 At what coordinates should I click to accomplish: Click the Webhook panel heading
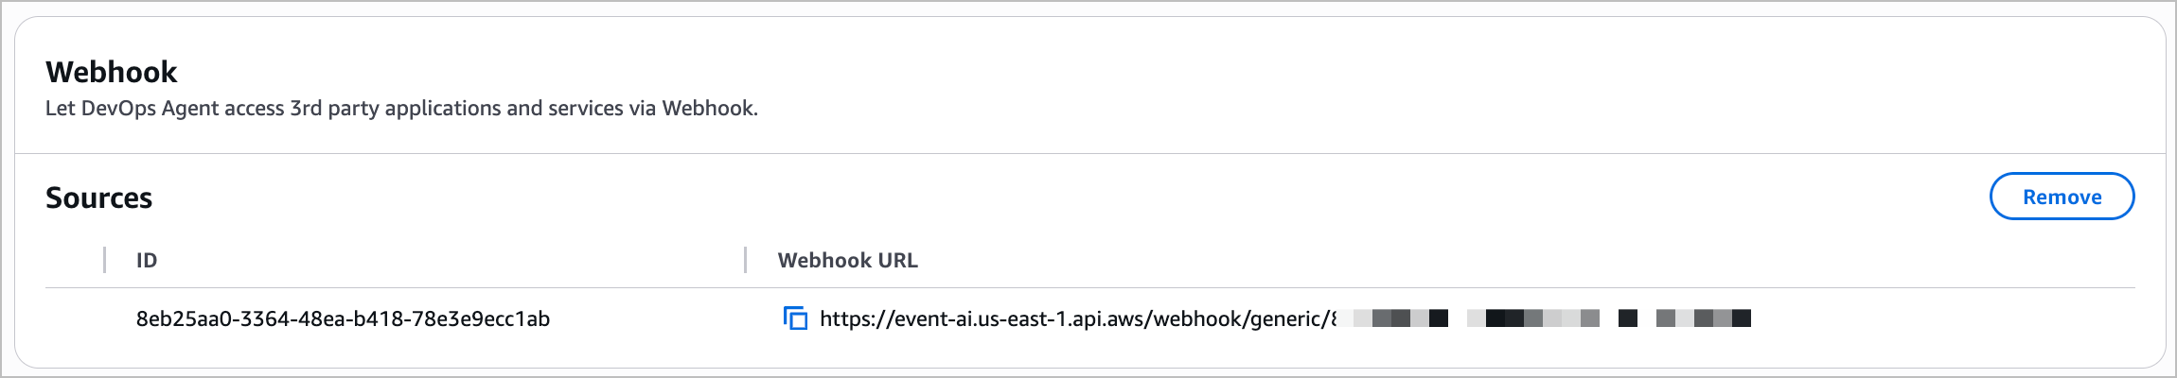point(112,72)
